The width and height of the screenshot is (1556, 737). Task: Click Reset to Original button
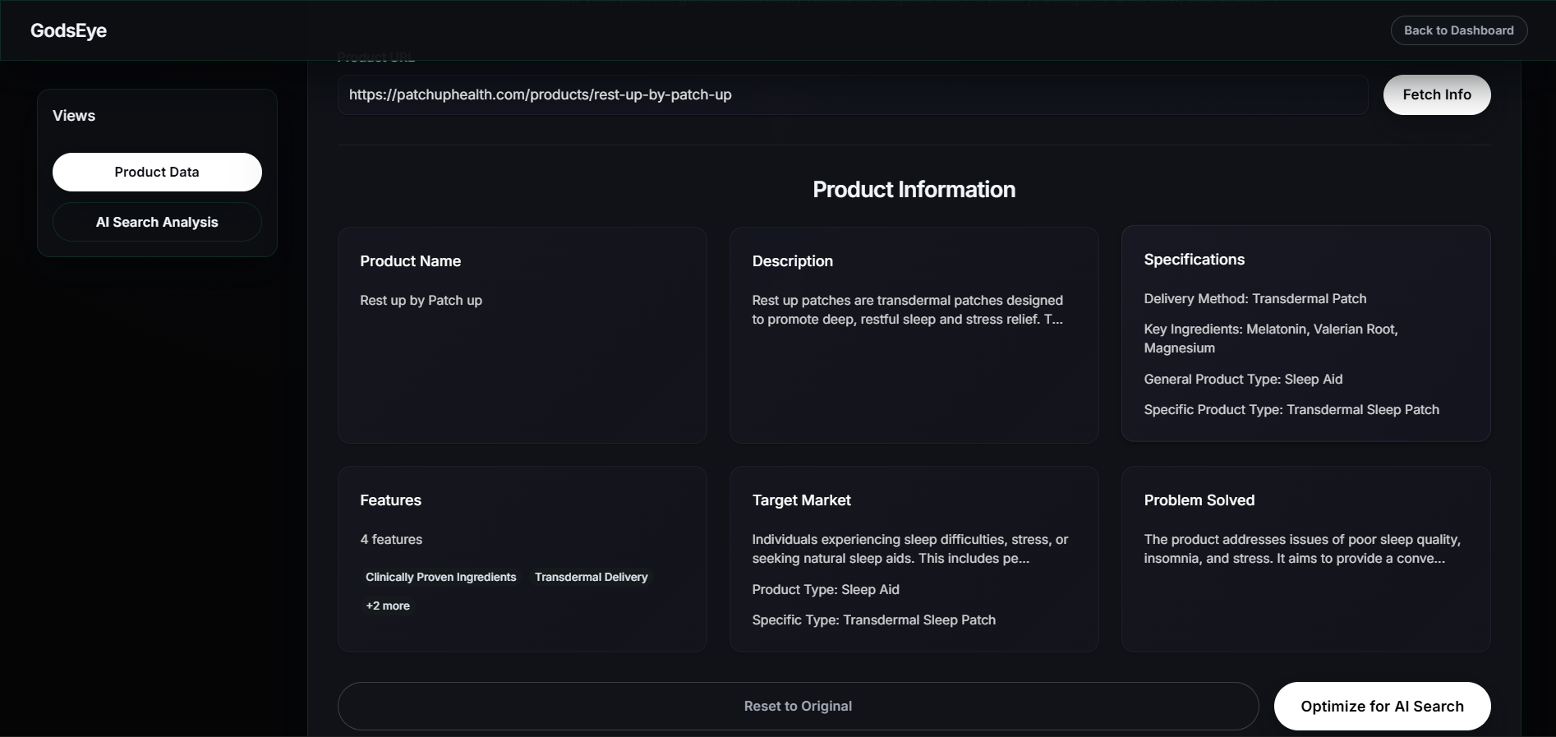click(798, 706)
